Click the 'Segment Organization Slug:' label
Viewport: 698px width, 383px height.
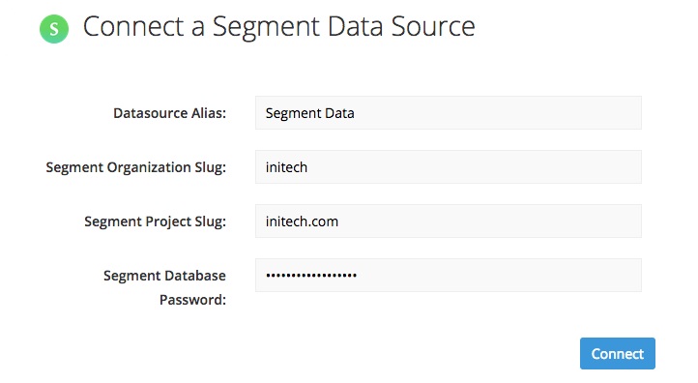point(135,167)
